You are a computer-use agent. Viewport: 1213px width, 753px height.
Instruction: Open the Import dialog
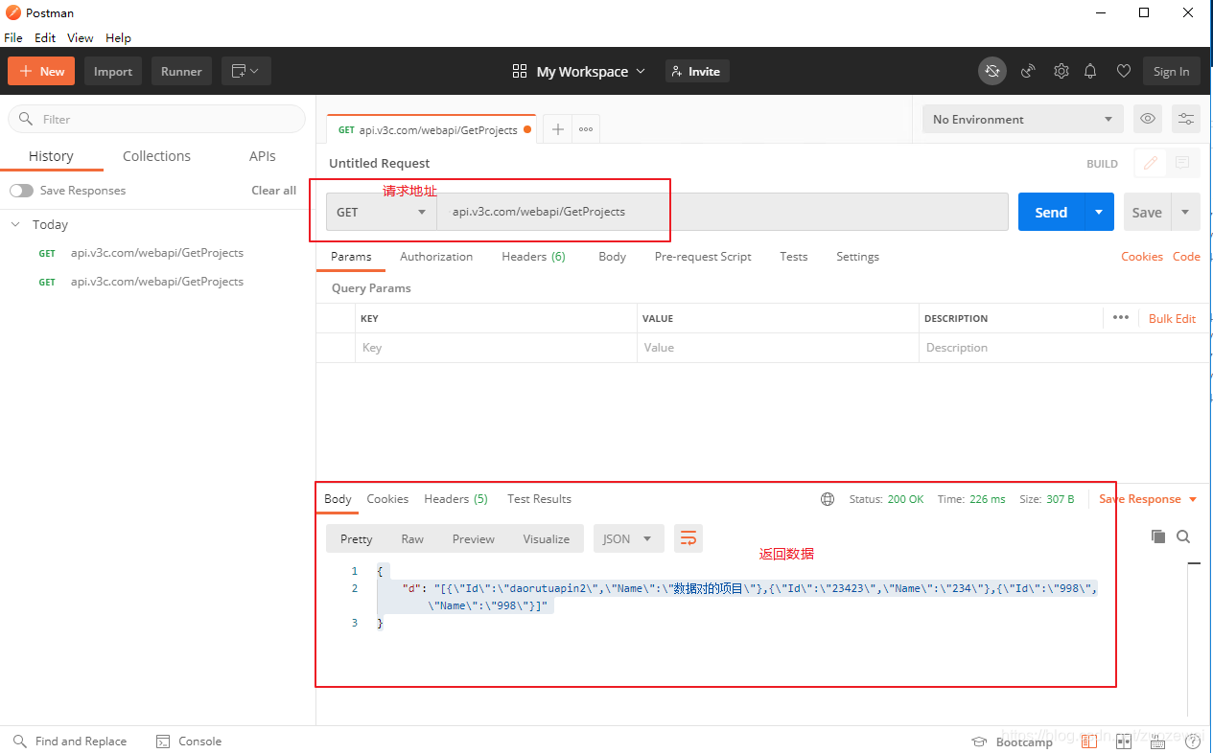coord(113,71)
